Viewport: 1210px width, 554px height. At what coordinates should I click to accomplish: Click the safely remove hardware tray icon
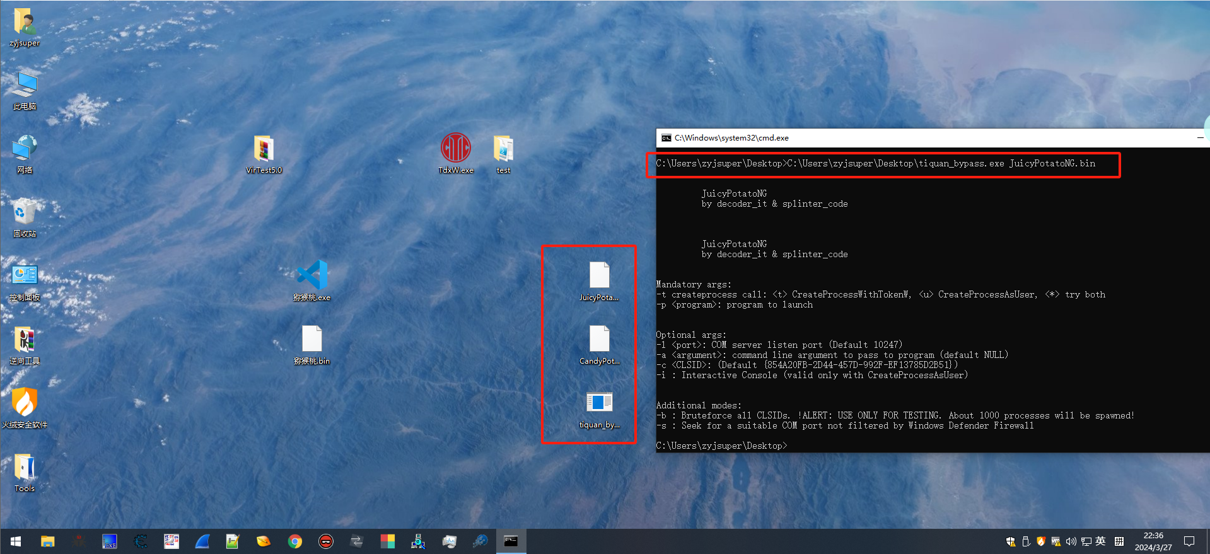[x=1026, y=541]
